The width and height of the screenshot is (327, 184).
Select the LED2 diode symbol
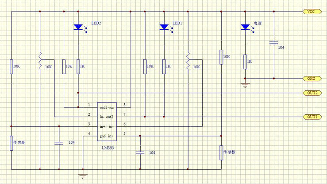coord(78,27)
